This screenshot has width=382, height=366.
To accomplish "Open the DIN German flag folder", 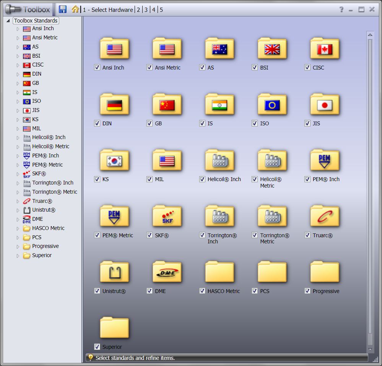I will [x=114, y=104].
